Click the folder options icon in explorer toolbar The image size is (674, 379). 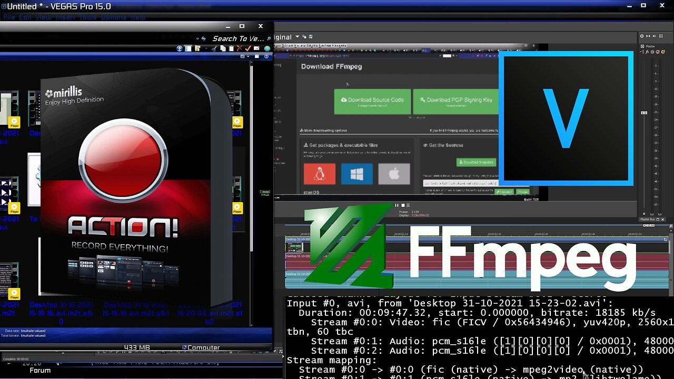coord(197,48)
